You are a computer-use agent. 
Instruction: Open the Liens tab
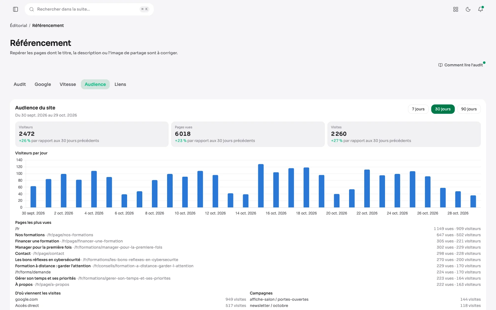(x=120, y=84)
